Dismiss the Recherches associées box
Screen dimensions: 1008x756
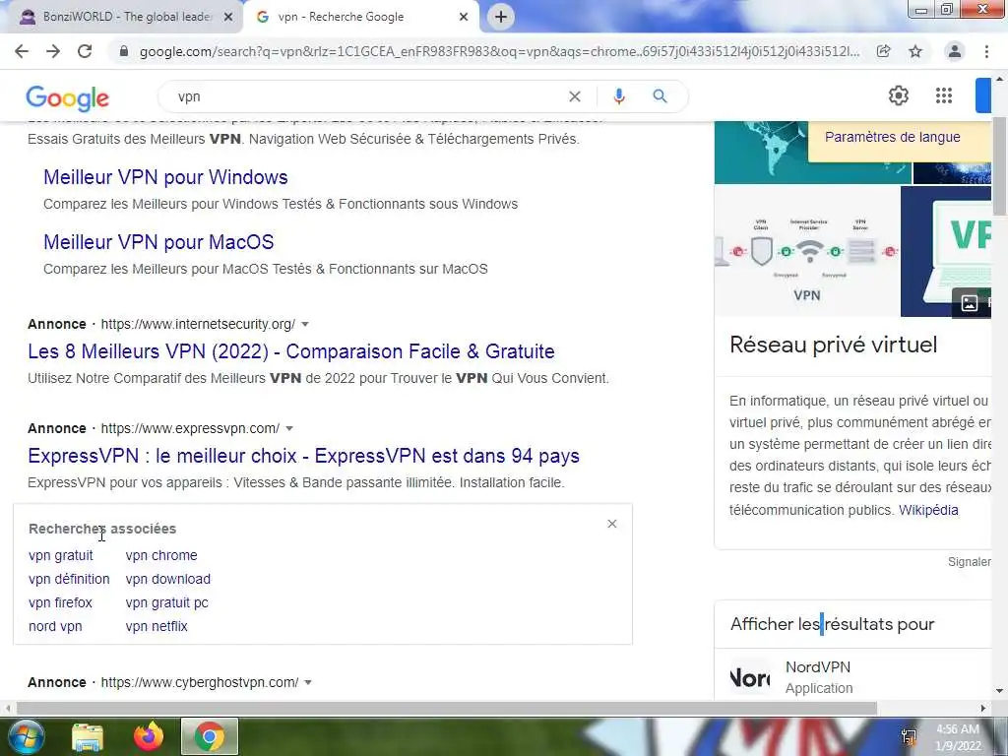click(612, 524)
